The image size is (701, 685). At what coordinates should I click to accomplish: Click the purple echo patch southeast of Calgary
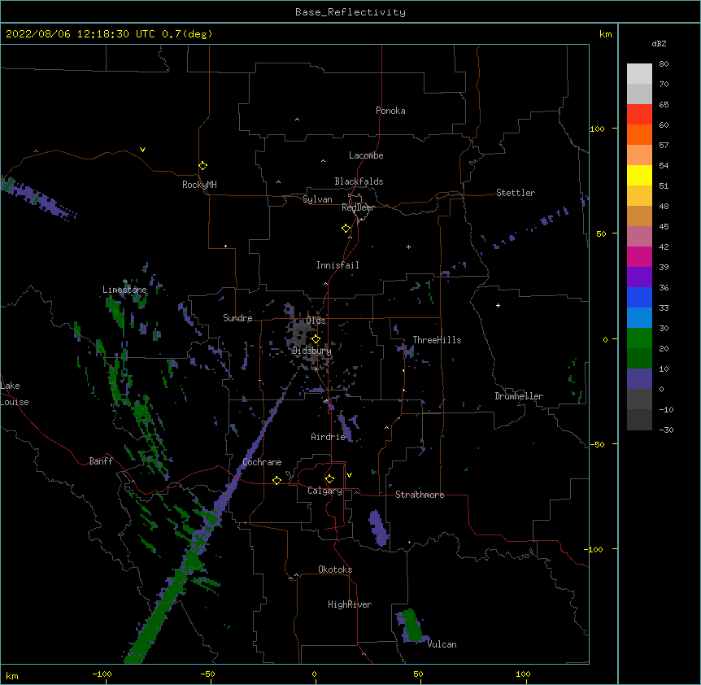378,528
